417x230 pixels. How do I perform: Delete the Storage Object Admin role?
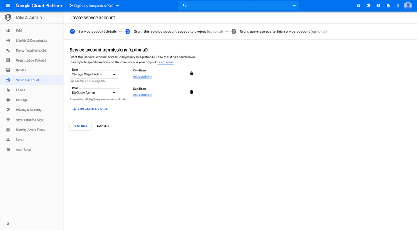click(192, 74)
